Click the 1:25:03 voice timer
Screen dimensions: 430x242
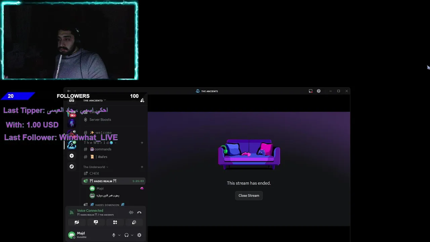(x=138, y=181)
